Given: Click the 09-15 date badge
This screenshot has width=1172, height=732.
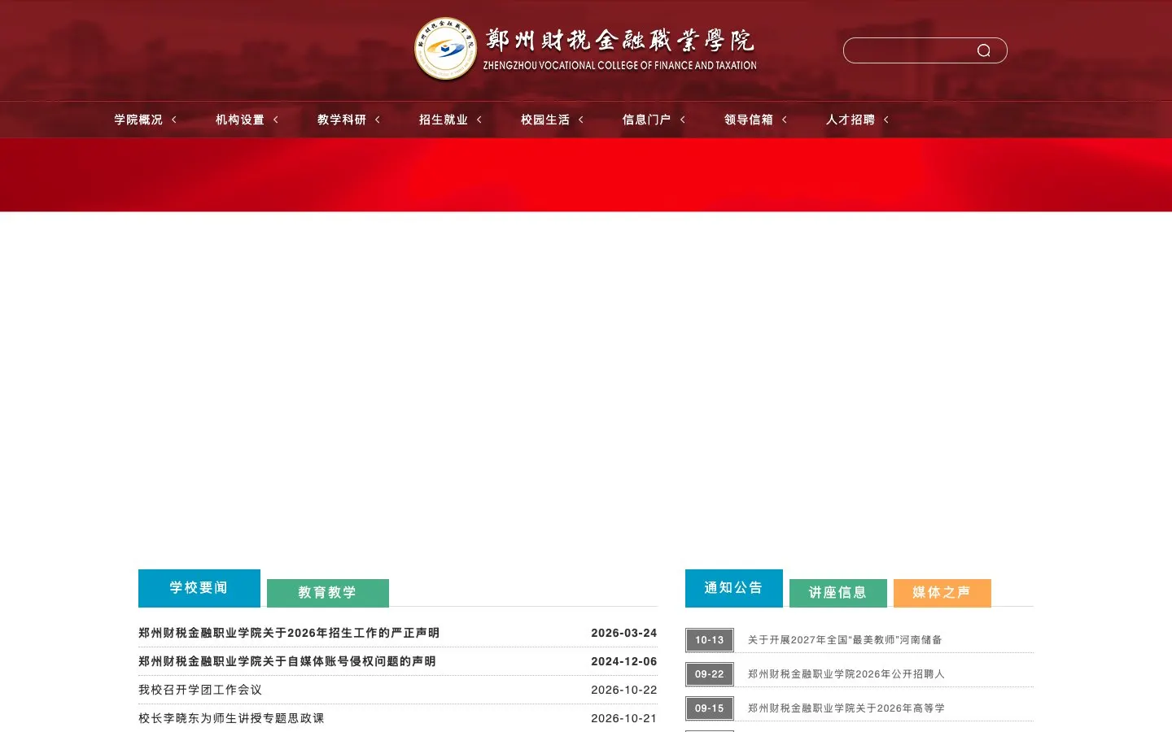Looking at the screenshot, I should [710, 708].
